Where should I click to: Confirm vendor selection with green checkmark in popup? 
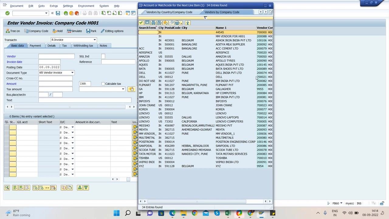click(141, 23)
